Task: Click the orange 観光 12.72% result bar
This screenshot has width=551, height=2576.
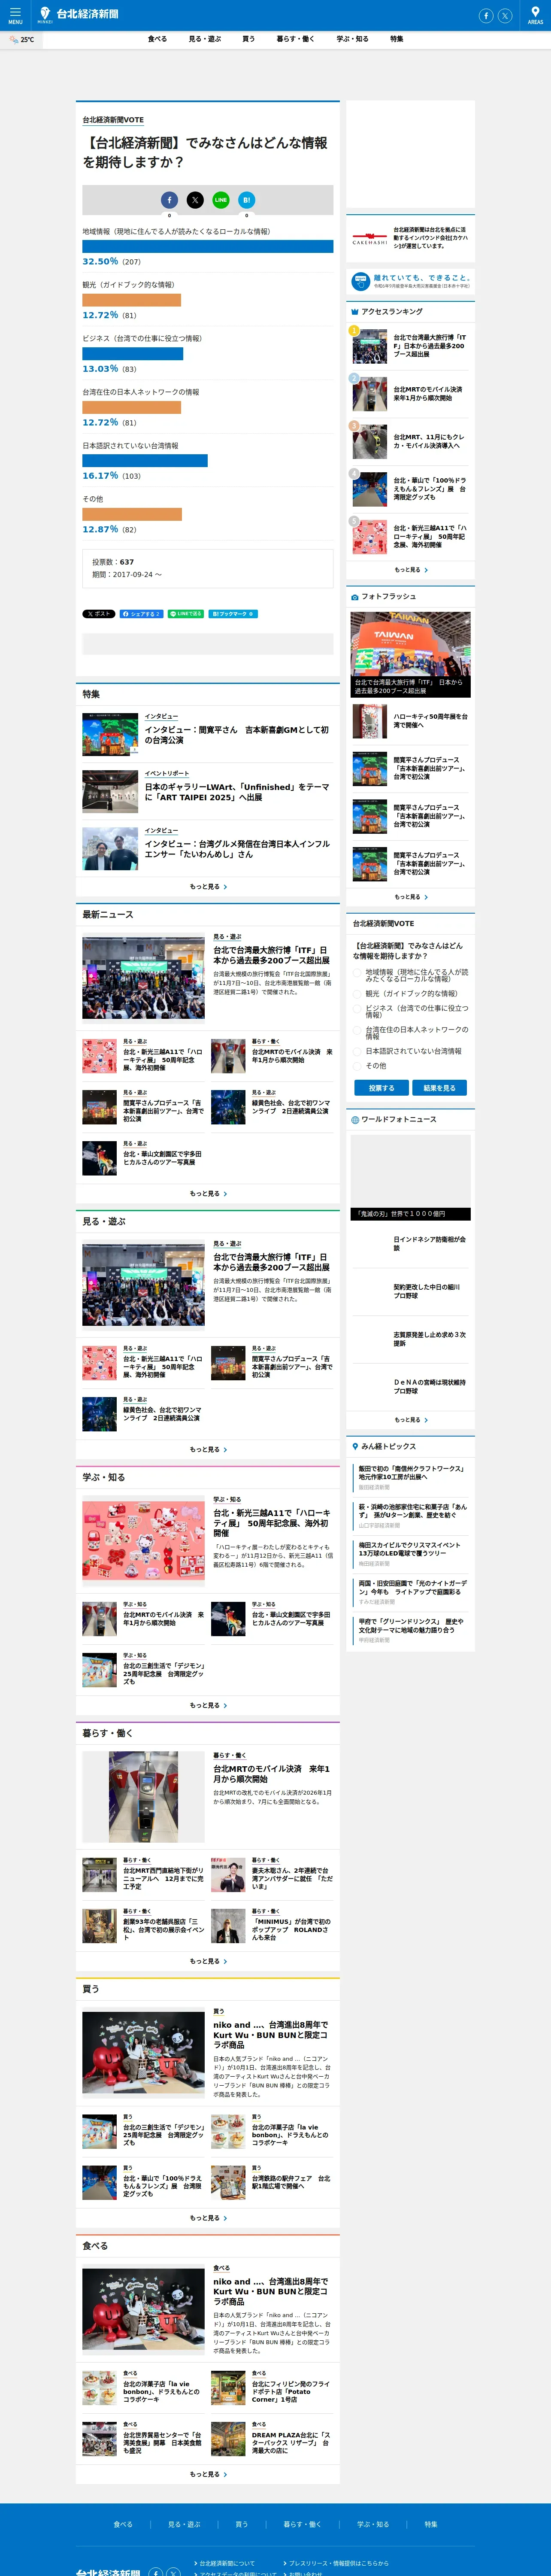Action: pyautogui.click(x=132, y=300)
